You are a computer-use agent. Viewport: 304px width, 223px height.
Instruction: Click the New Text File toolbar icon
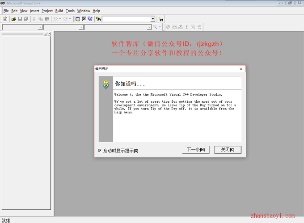click(5, 19)
